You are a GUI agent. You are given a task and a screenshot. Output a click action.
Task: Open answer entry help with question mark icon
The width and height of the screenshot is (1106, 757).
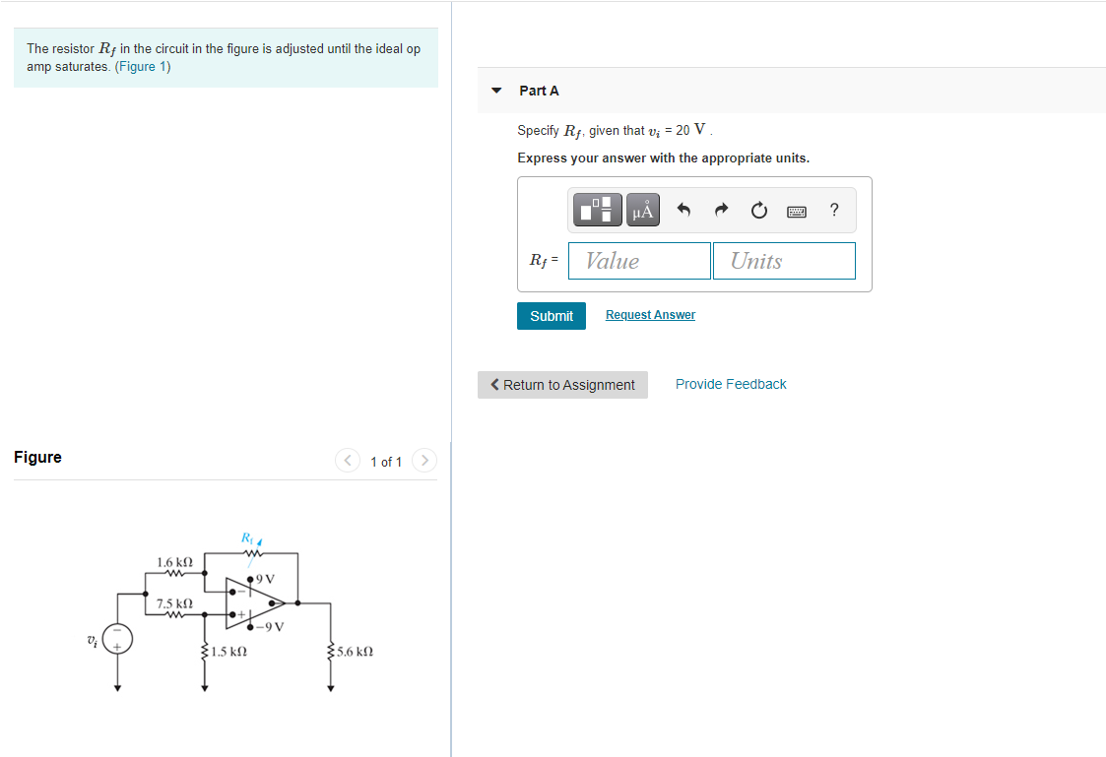(x=833, y=209)
